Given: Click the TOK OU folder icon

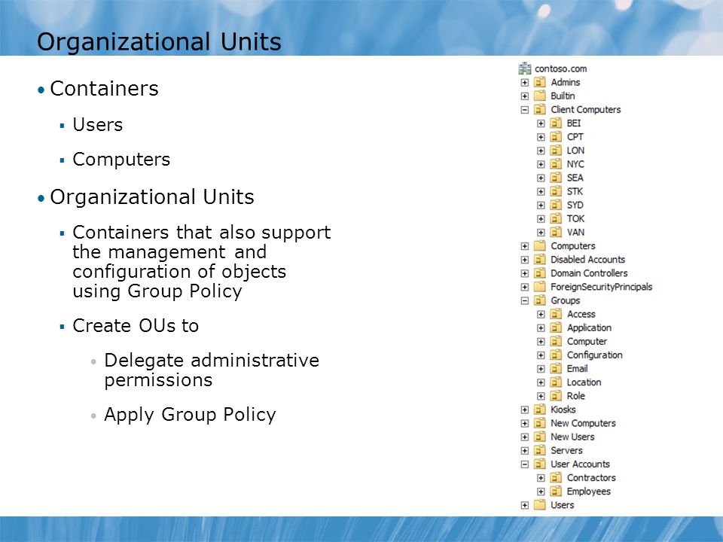Looking at the screenshot, I should click(556, 219).
